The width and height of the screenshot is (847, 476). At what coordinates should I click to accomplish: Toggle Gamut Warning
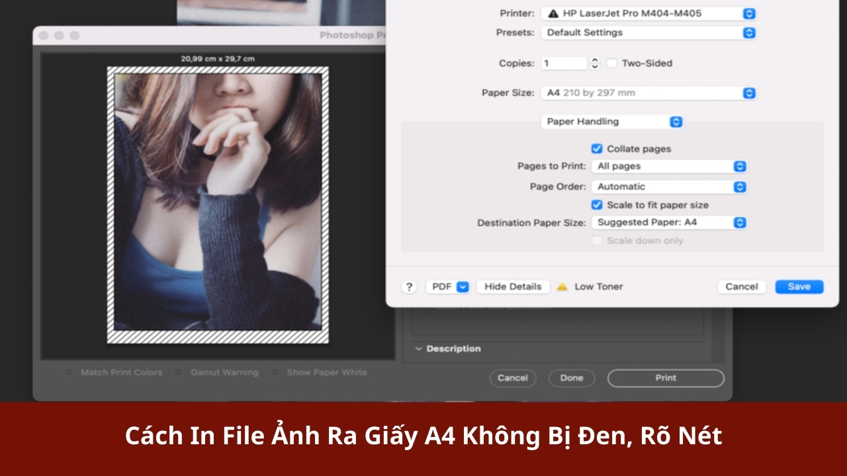(x=178, y=372)
